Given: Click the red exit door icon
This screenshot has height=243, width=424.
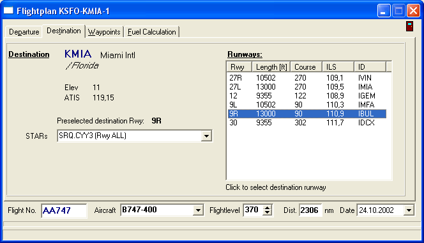Looking at the screenshot, I should tap(410, 26).
